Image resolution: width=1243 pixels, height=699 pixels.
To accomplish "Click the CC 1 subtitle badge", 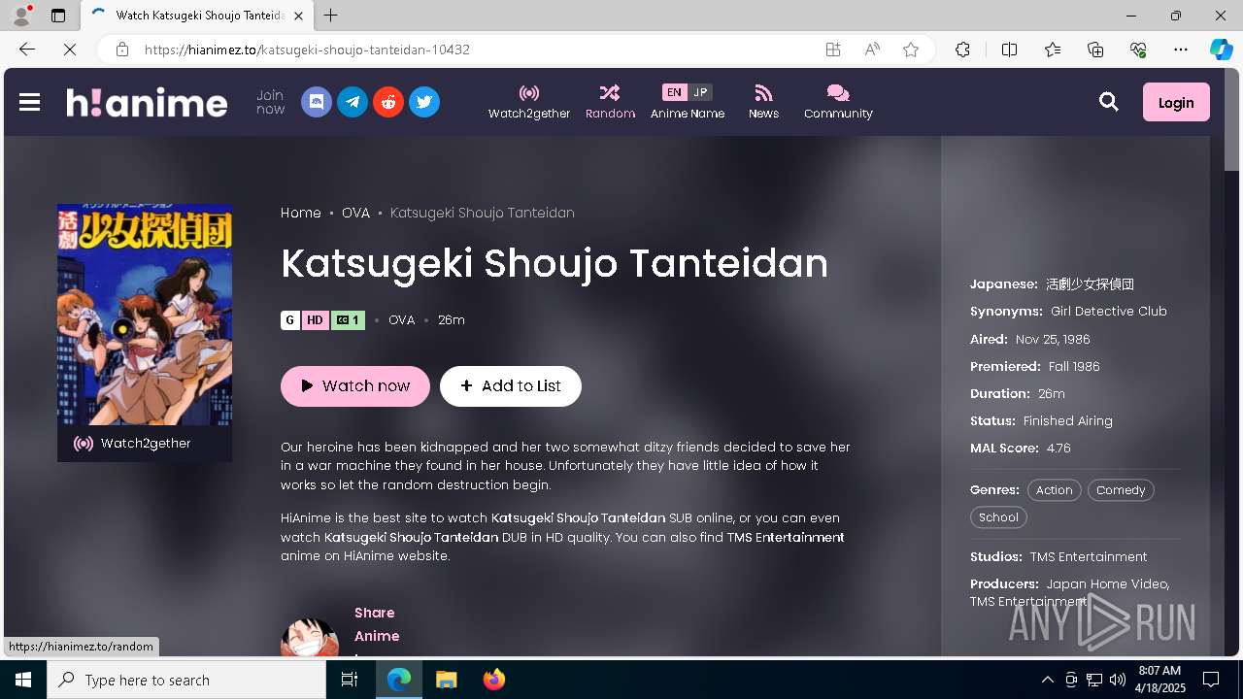I will [x=348, y=320].
